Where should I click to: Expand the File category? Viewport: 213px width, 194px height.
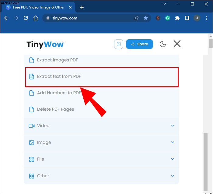click(101, 159)
